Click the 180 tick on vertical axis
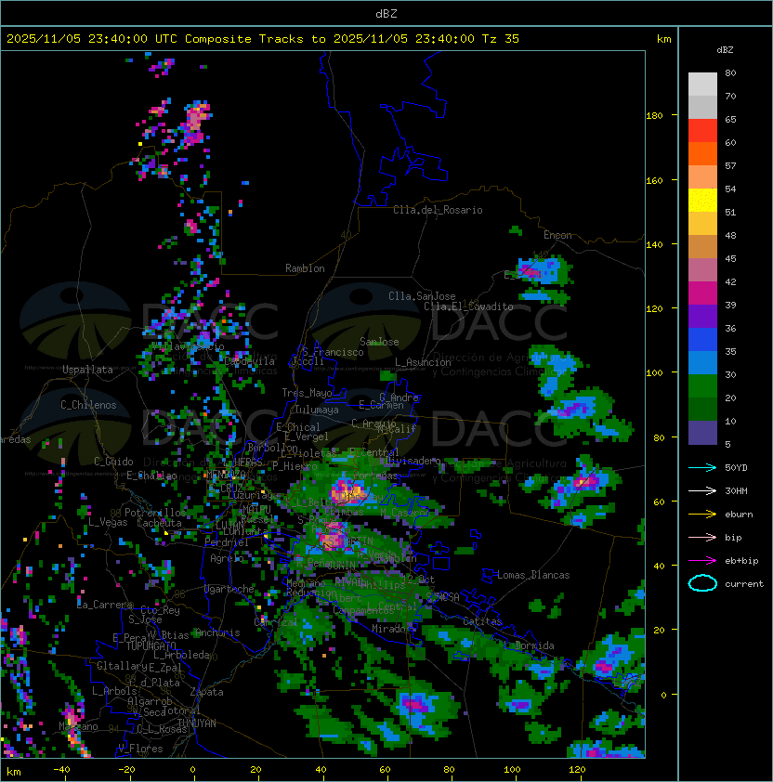This screenshot has height=782, width=773. (x=654, y=116)
